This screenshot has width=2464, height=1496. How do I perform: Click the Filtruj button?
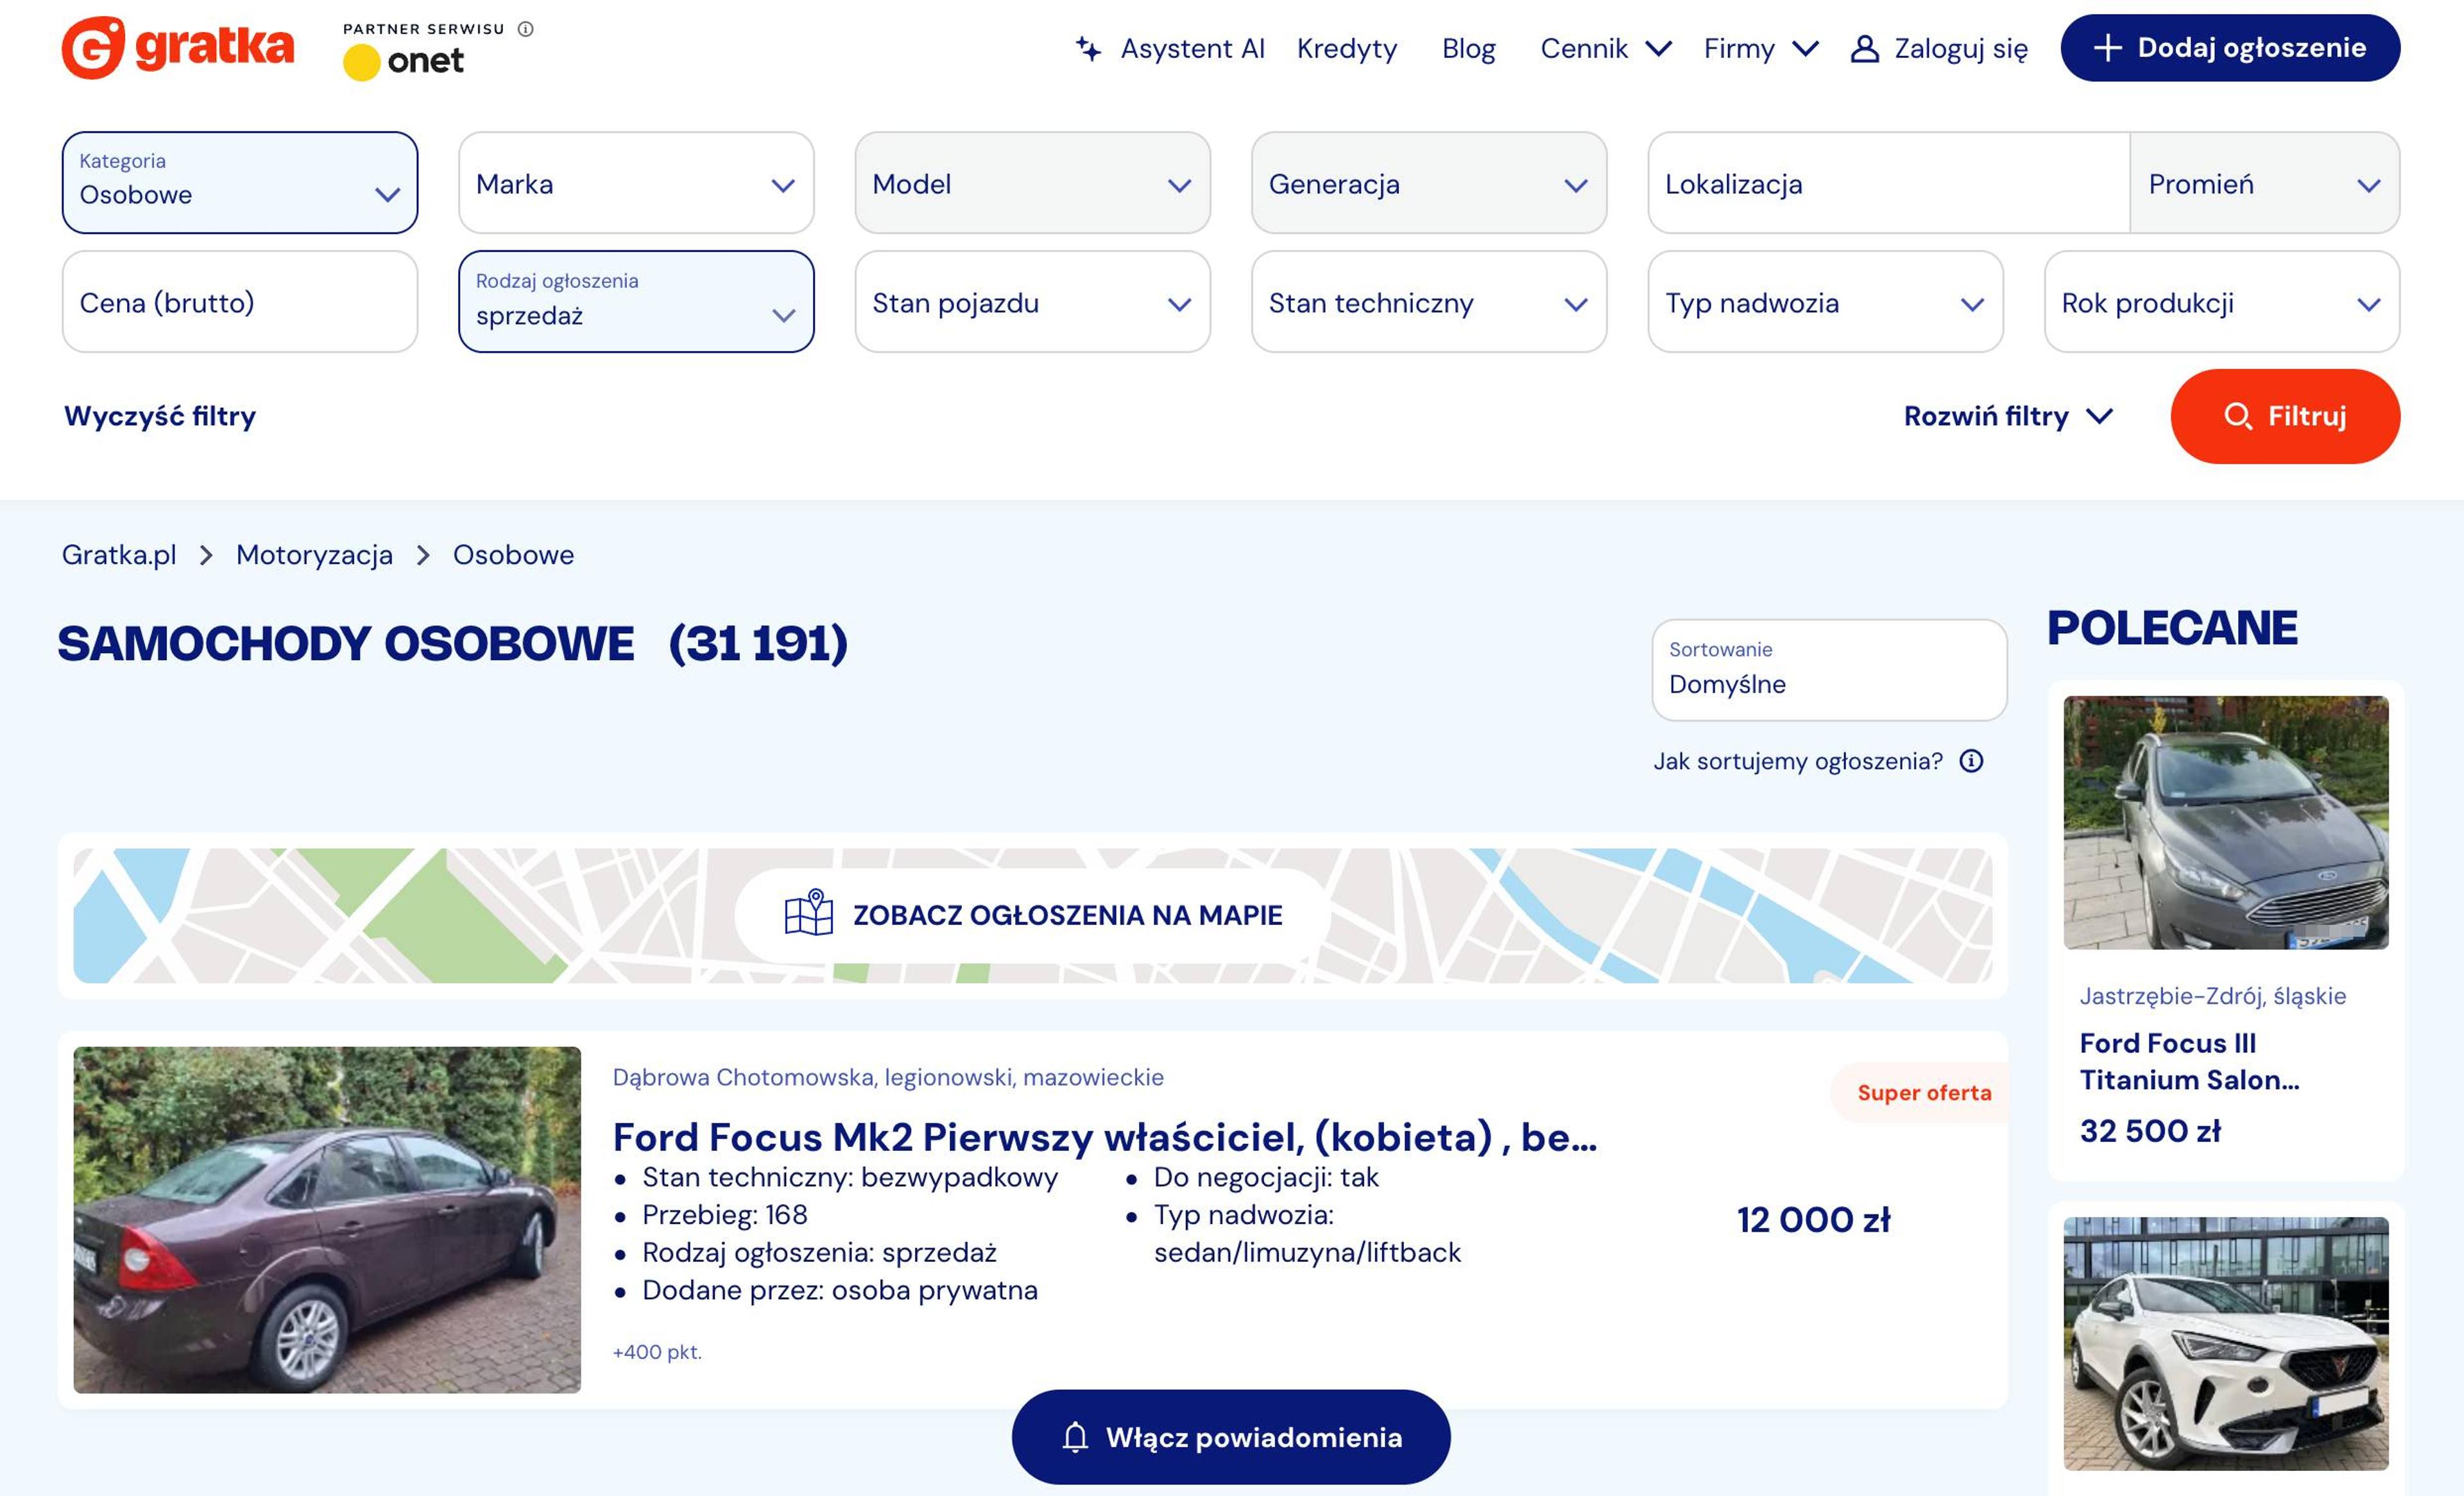coord(2285,416)
